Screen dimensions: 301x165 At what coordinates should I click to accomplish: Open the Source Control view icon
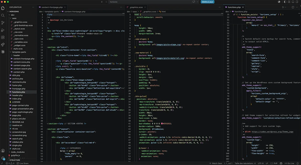(x=3, y=23)
